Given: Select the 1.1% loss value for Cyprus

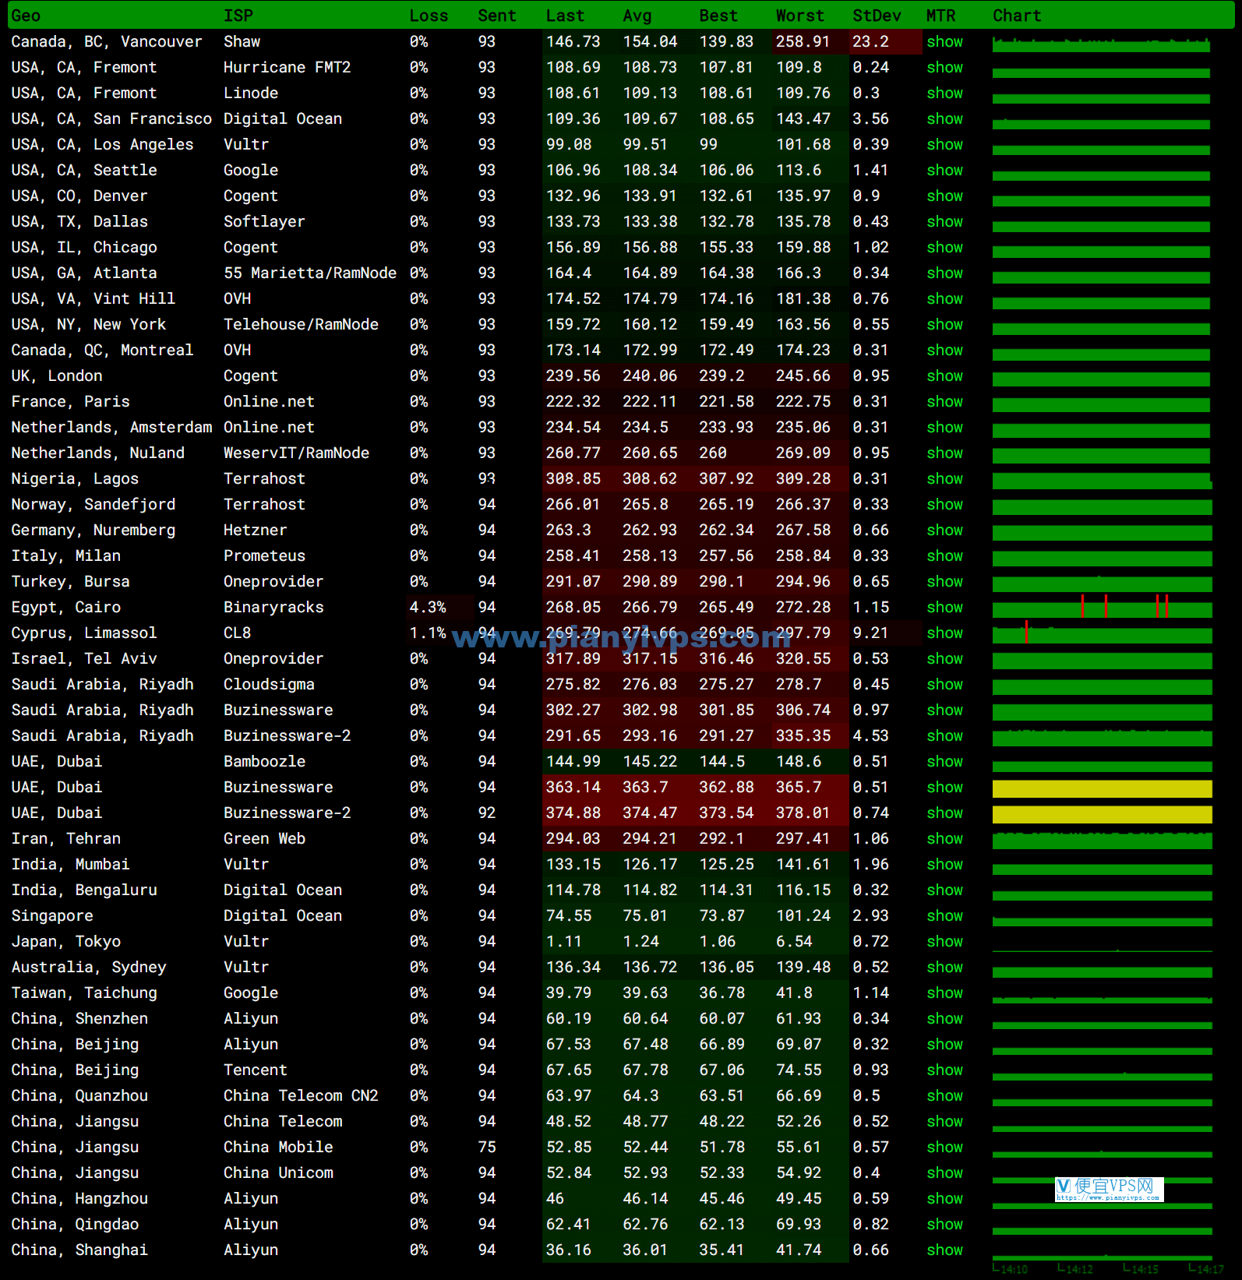Looking at the screenshot, I should pyautogui.click(x=428, y=633).
